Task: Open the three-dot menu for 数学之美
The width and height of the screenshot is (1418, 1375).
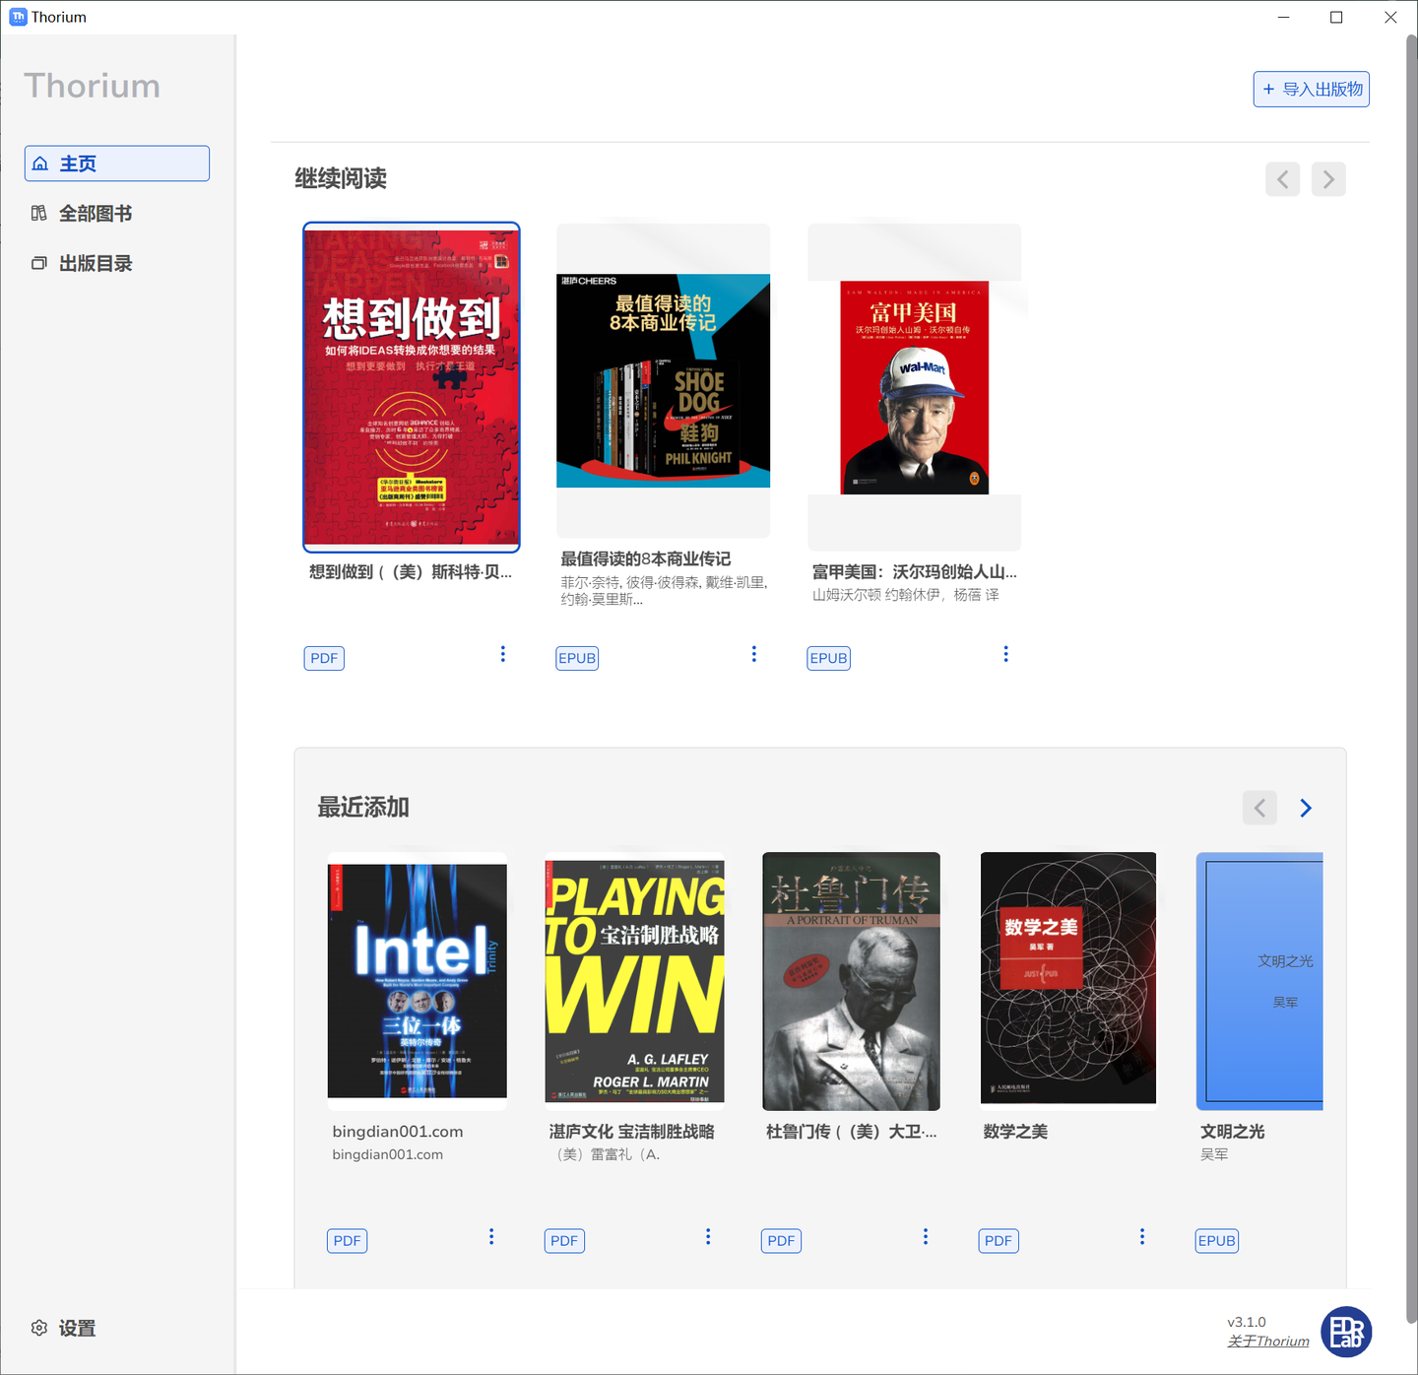Action: 1141,1236
